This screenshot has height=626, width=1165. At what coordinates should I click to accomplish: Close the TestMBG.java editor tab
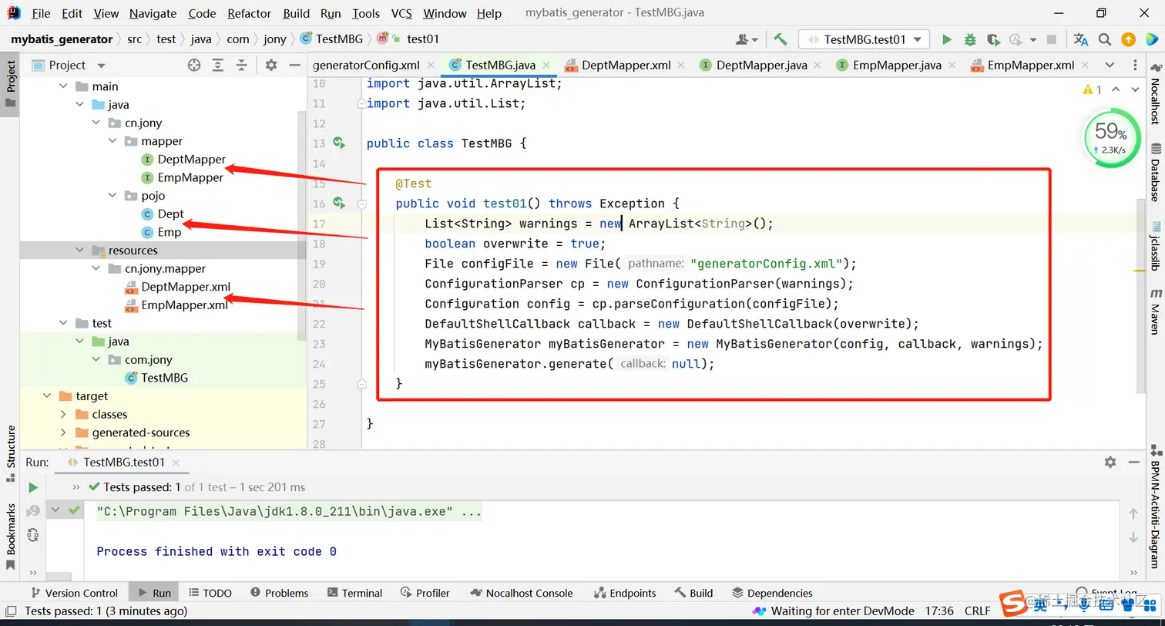point(546,66)
